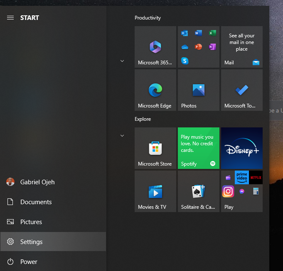Open the Movies & TV tile
Image resolution: width=283 pixels, height=271 pixels.
point(155,191)
